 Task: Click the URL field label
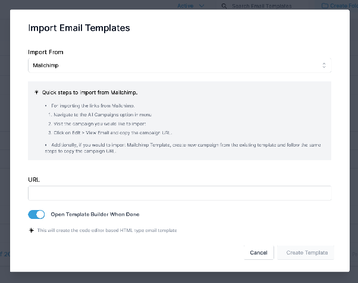pyautogui.click(x=34, y=180)
